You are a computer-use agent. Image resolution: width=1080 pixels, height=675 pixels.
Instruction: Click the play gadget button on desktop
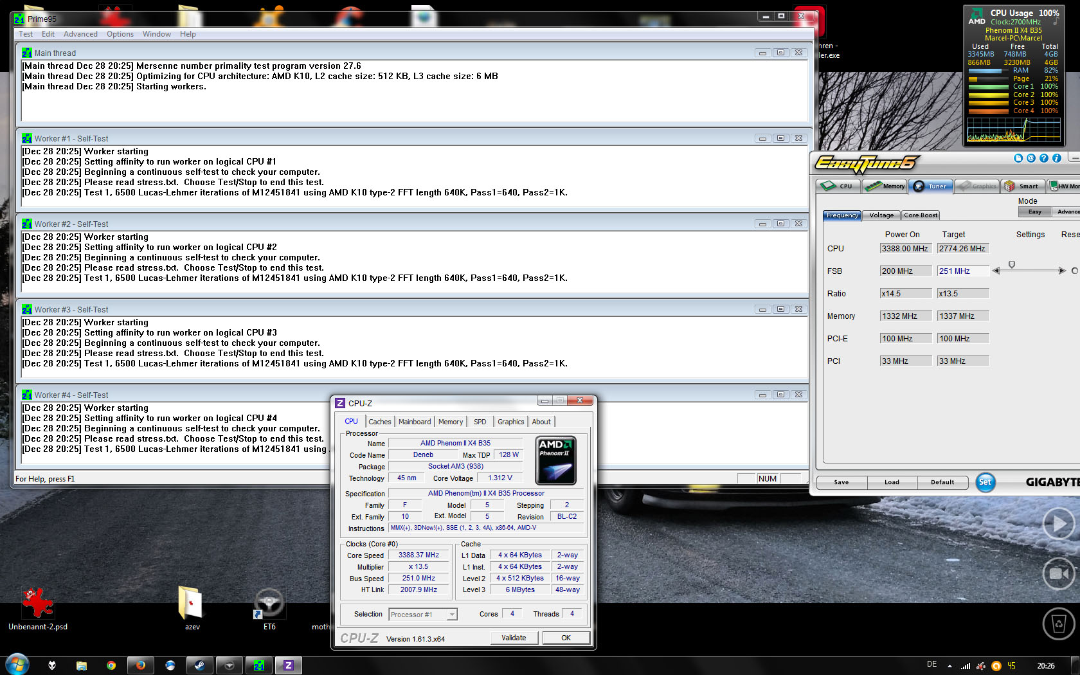click(1059, 524)
